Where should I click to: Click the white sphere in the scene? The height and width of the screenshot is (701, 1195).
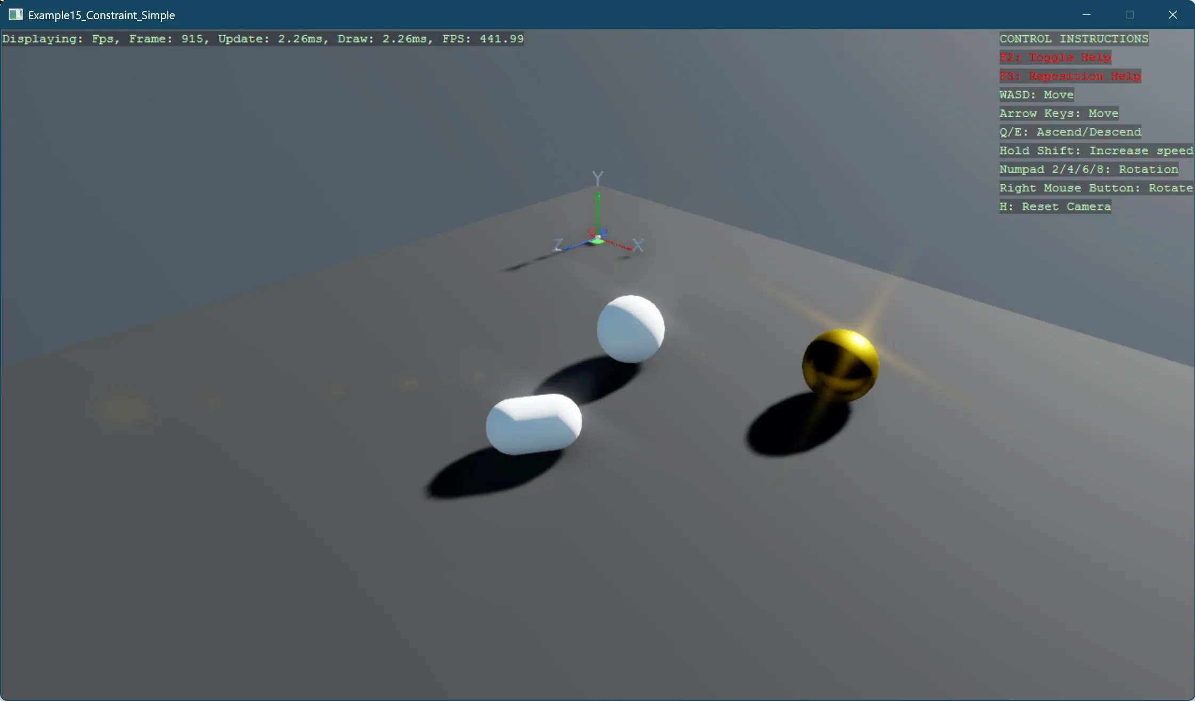click(x=630, y=329)
